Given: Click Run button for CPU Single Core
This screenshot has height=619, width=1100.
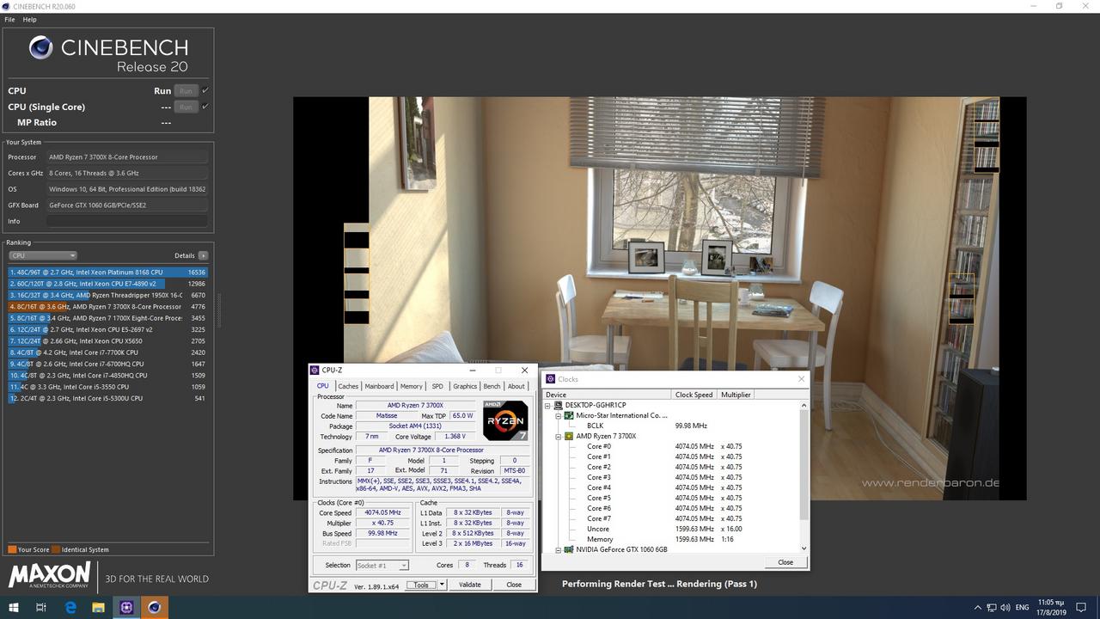Looking at the screenshot, I should [185, 107].
